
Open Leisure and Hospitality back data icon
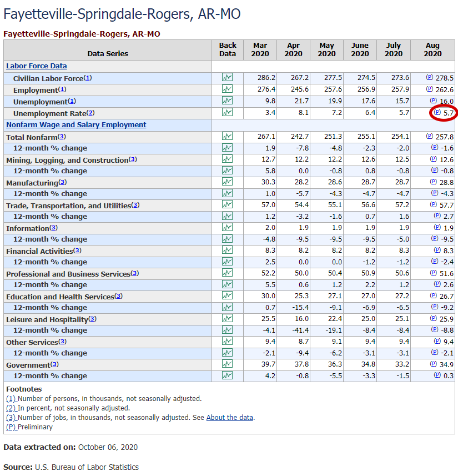227,318
